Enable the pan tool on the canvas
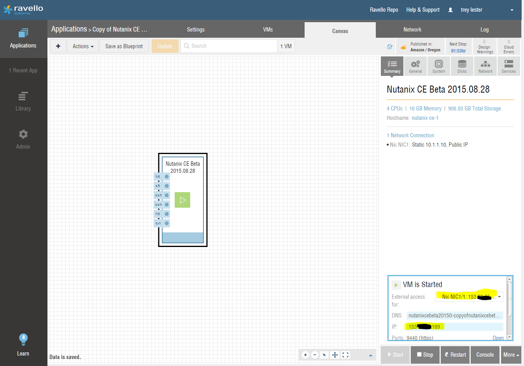 335,355
